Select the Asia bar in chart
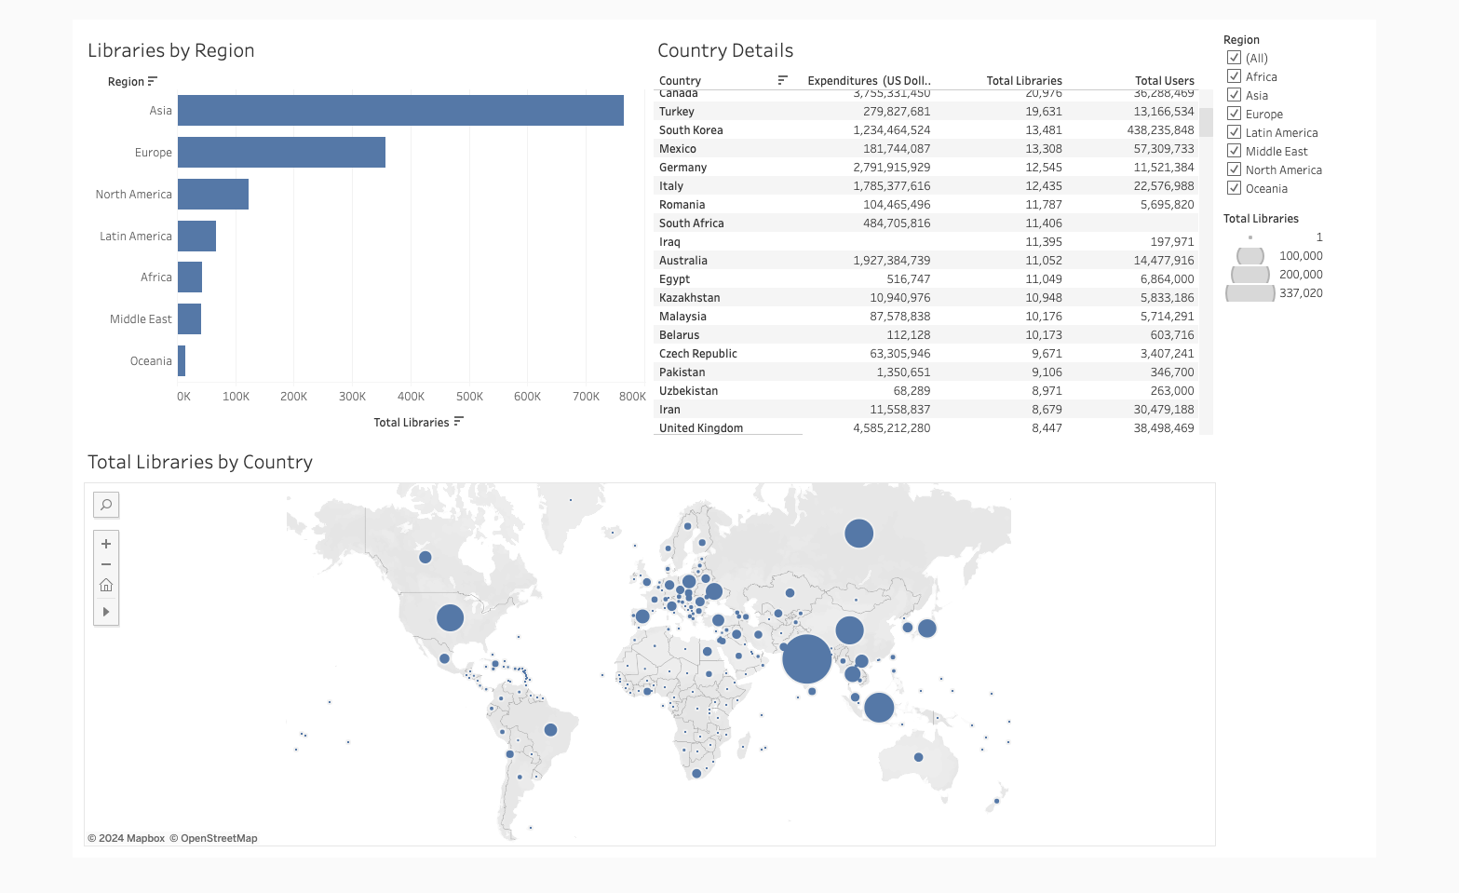This screenshot has height=893, width=1459. click(x=400, y=110)
